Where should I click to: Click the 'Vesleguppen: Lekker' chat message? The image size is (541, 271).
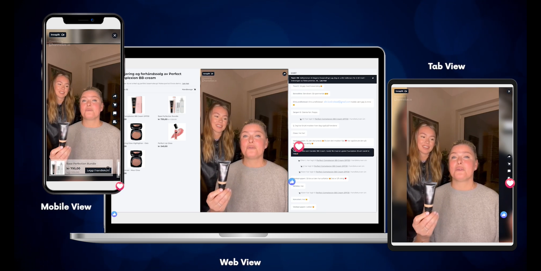click(x=304, y=207)
